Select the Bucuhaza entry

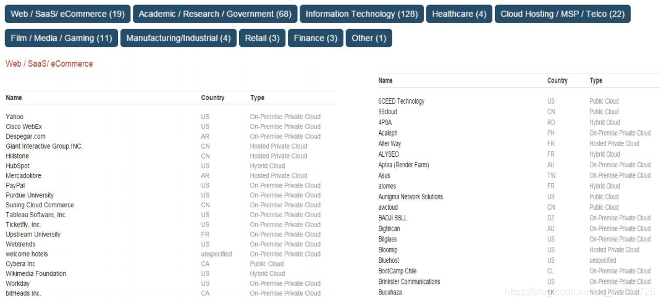pos(390,292)
